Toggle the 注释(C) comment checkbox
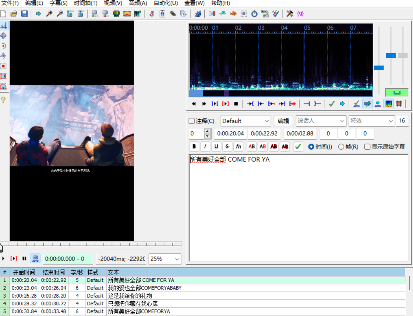 tap(192, 121)
